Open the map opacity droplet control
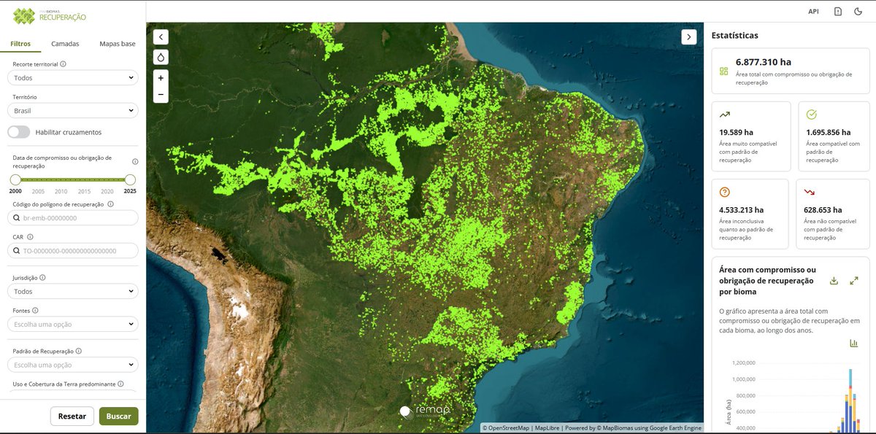This screenshot has width=876, height=434. click(161, 57)
